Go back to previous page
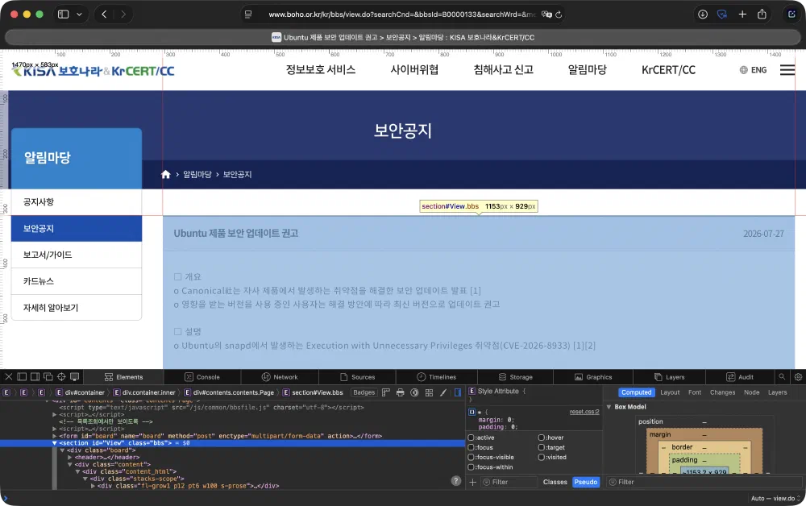 (x=104, y=15)
